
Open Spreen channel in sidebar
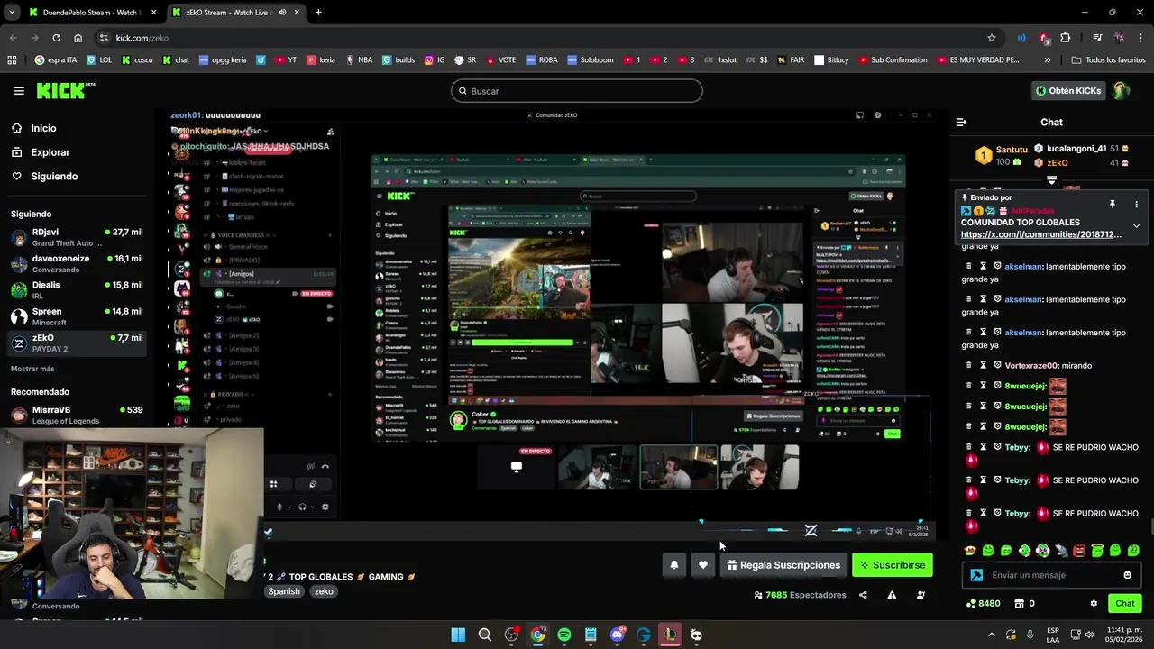(x=77, y=316)
